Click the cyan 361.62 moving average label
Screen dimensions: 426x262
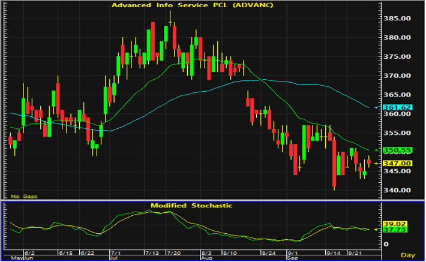pos(397,107)
